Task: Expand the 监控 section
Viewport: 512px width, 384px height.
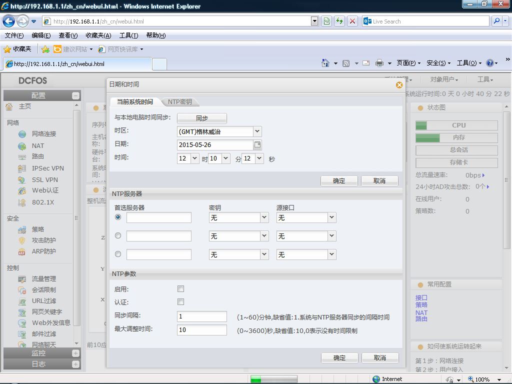Action: (x=76, y=353)
